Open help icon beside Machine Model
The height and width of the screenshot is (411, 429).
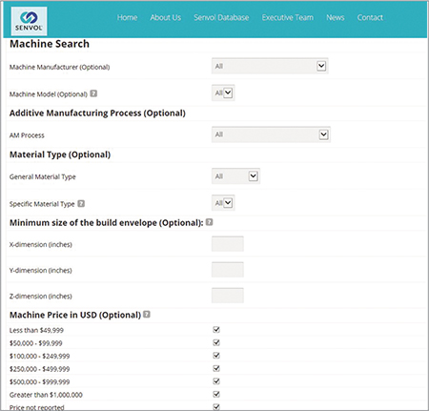(x=93, y=93)
